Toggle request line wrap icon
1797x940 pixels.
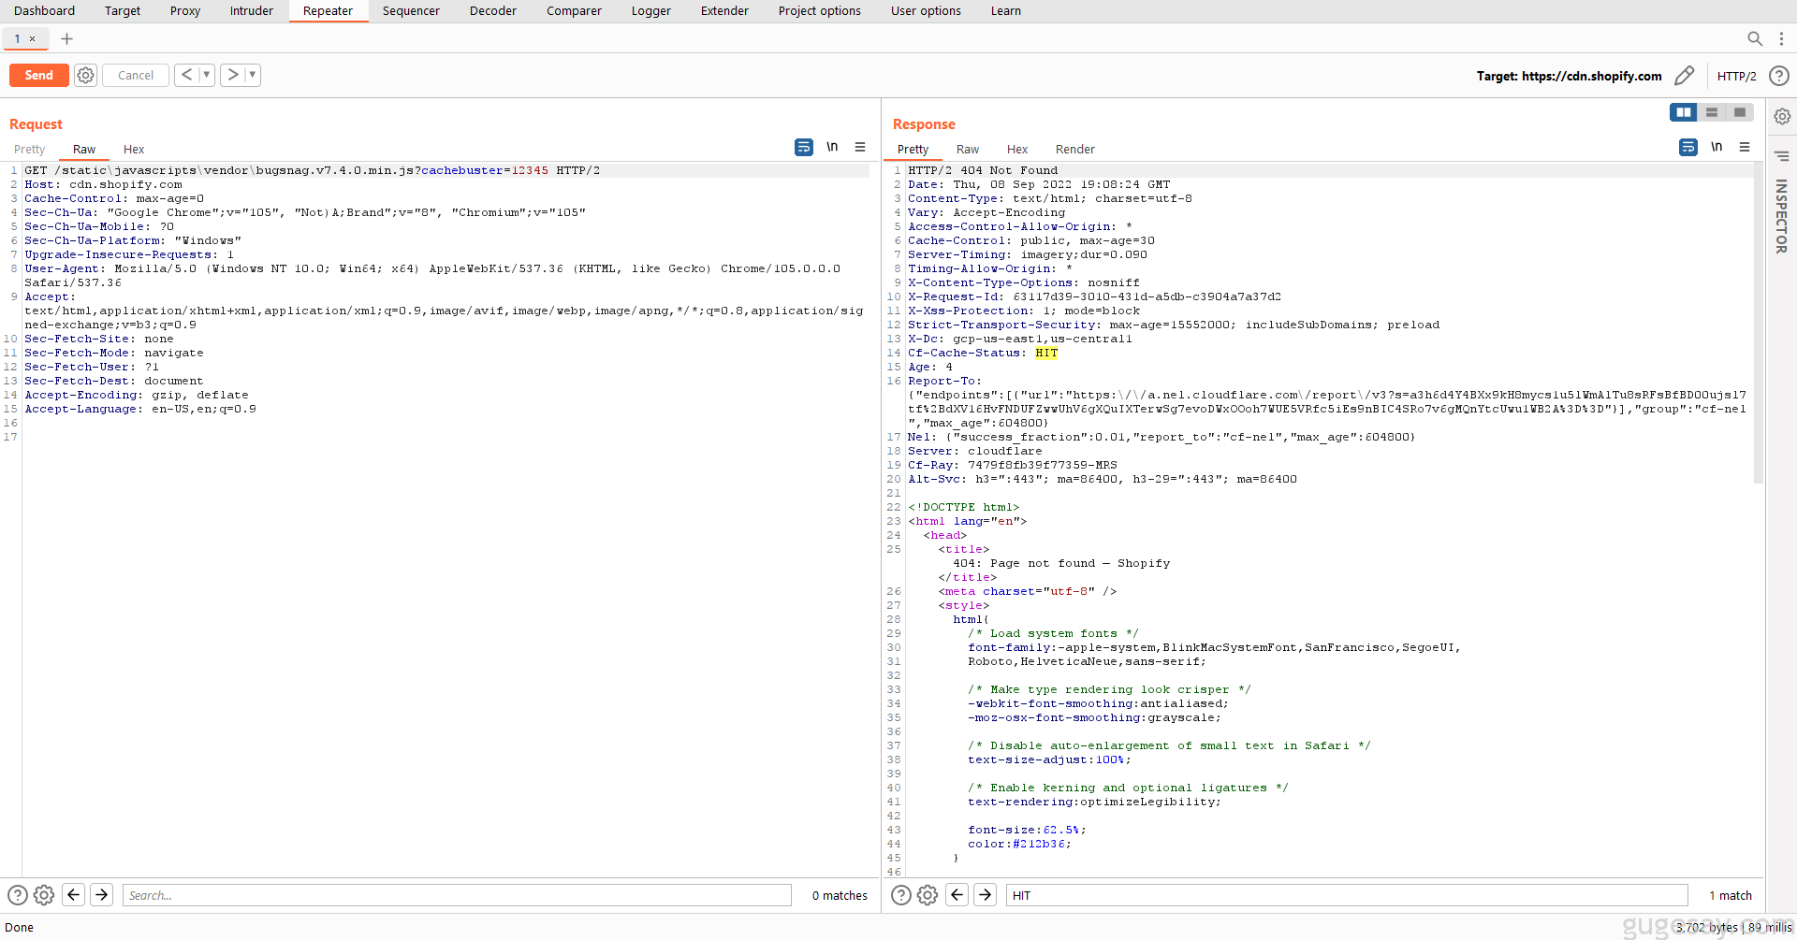pyautogui.click(x=804, y=147)
